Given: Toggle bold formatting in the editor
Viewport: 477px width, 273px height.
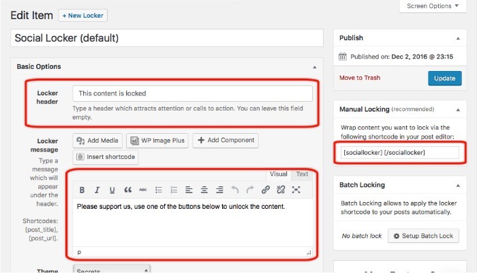Looking at the screenshot, I should (82, 190).
